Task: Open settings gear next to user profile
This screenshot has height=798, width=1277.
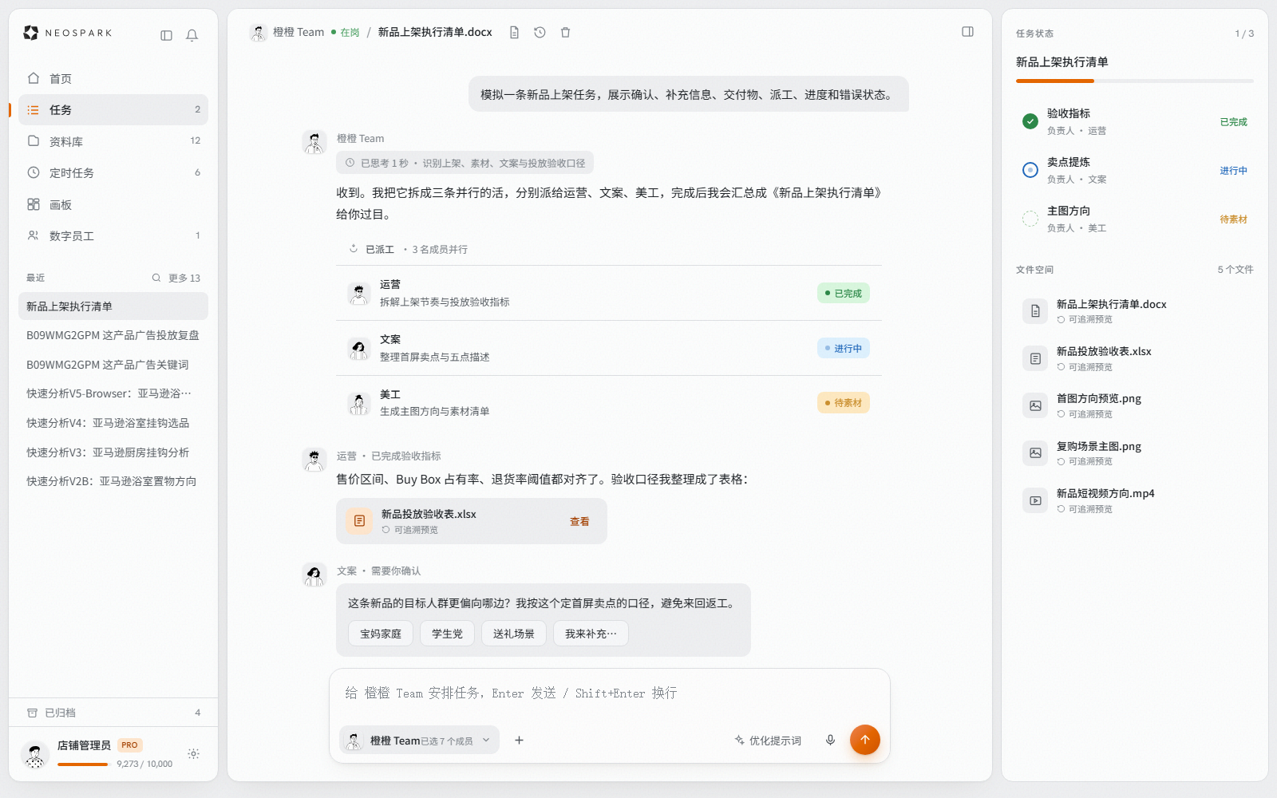Action: 193,753
